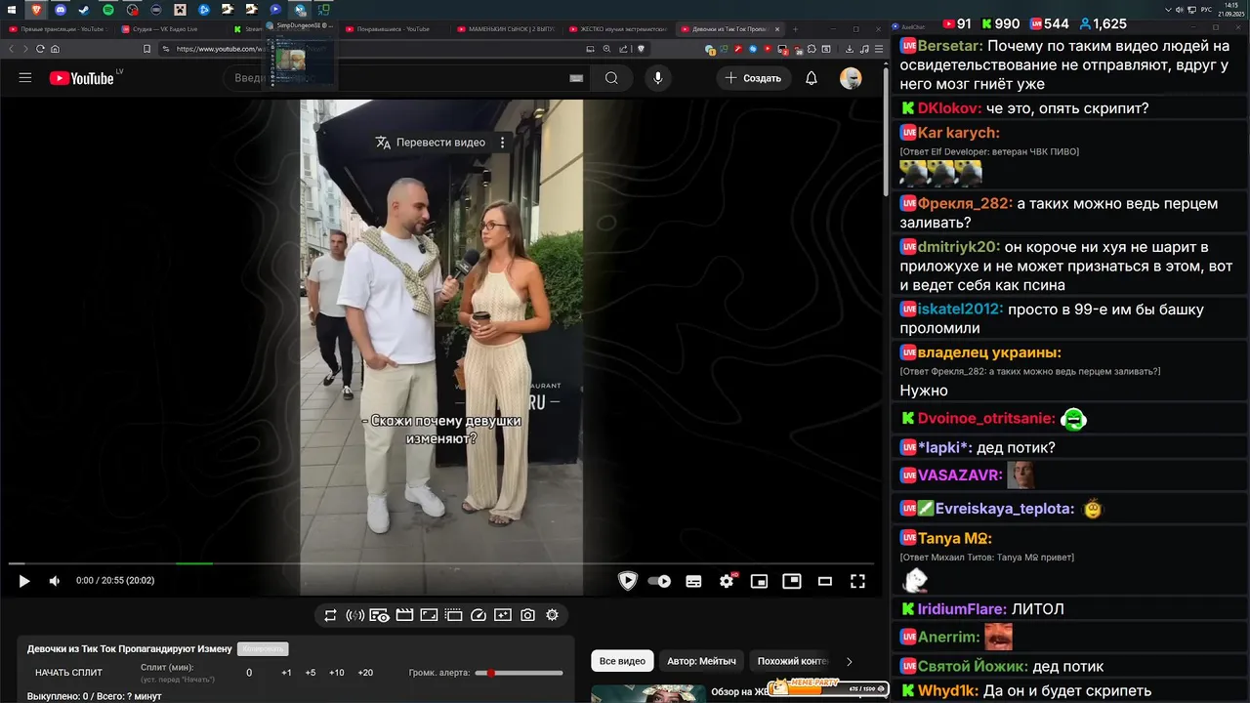Screen dimensions: 1250x703
Task: Start voice search with microphone icon
Action: (x=658, y=78)
